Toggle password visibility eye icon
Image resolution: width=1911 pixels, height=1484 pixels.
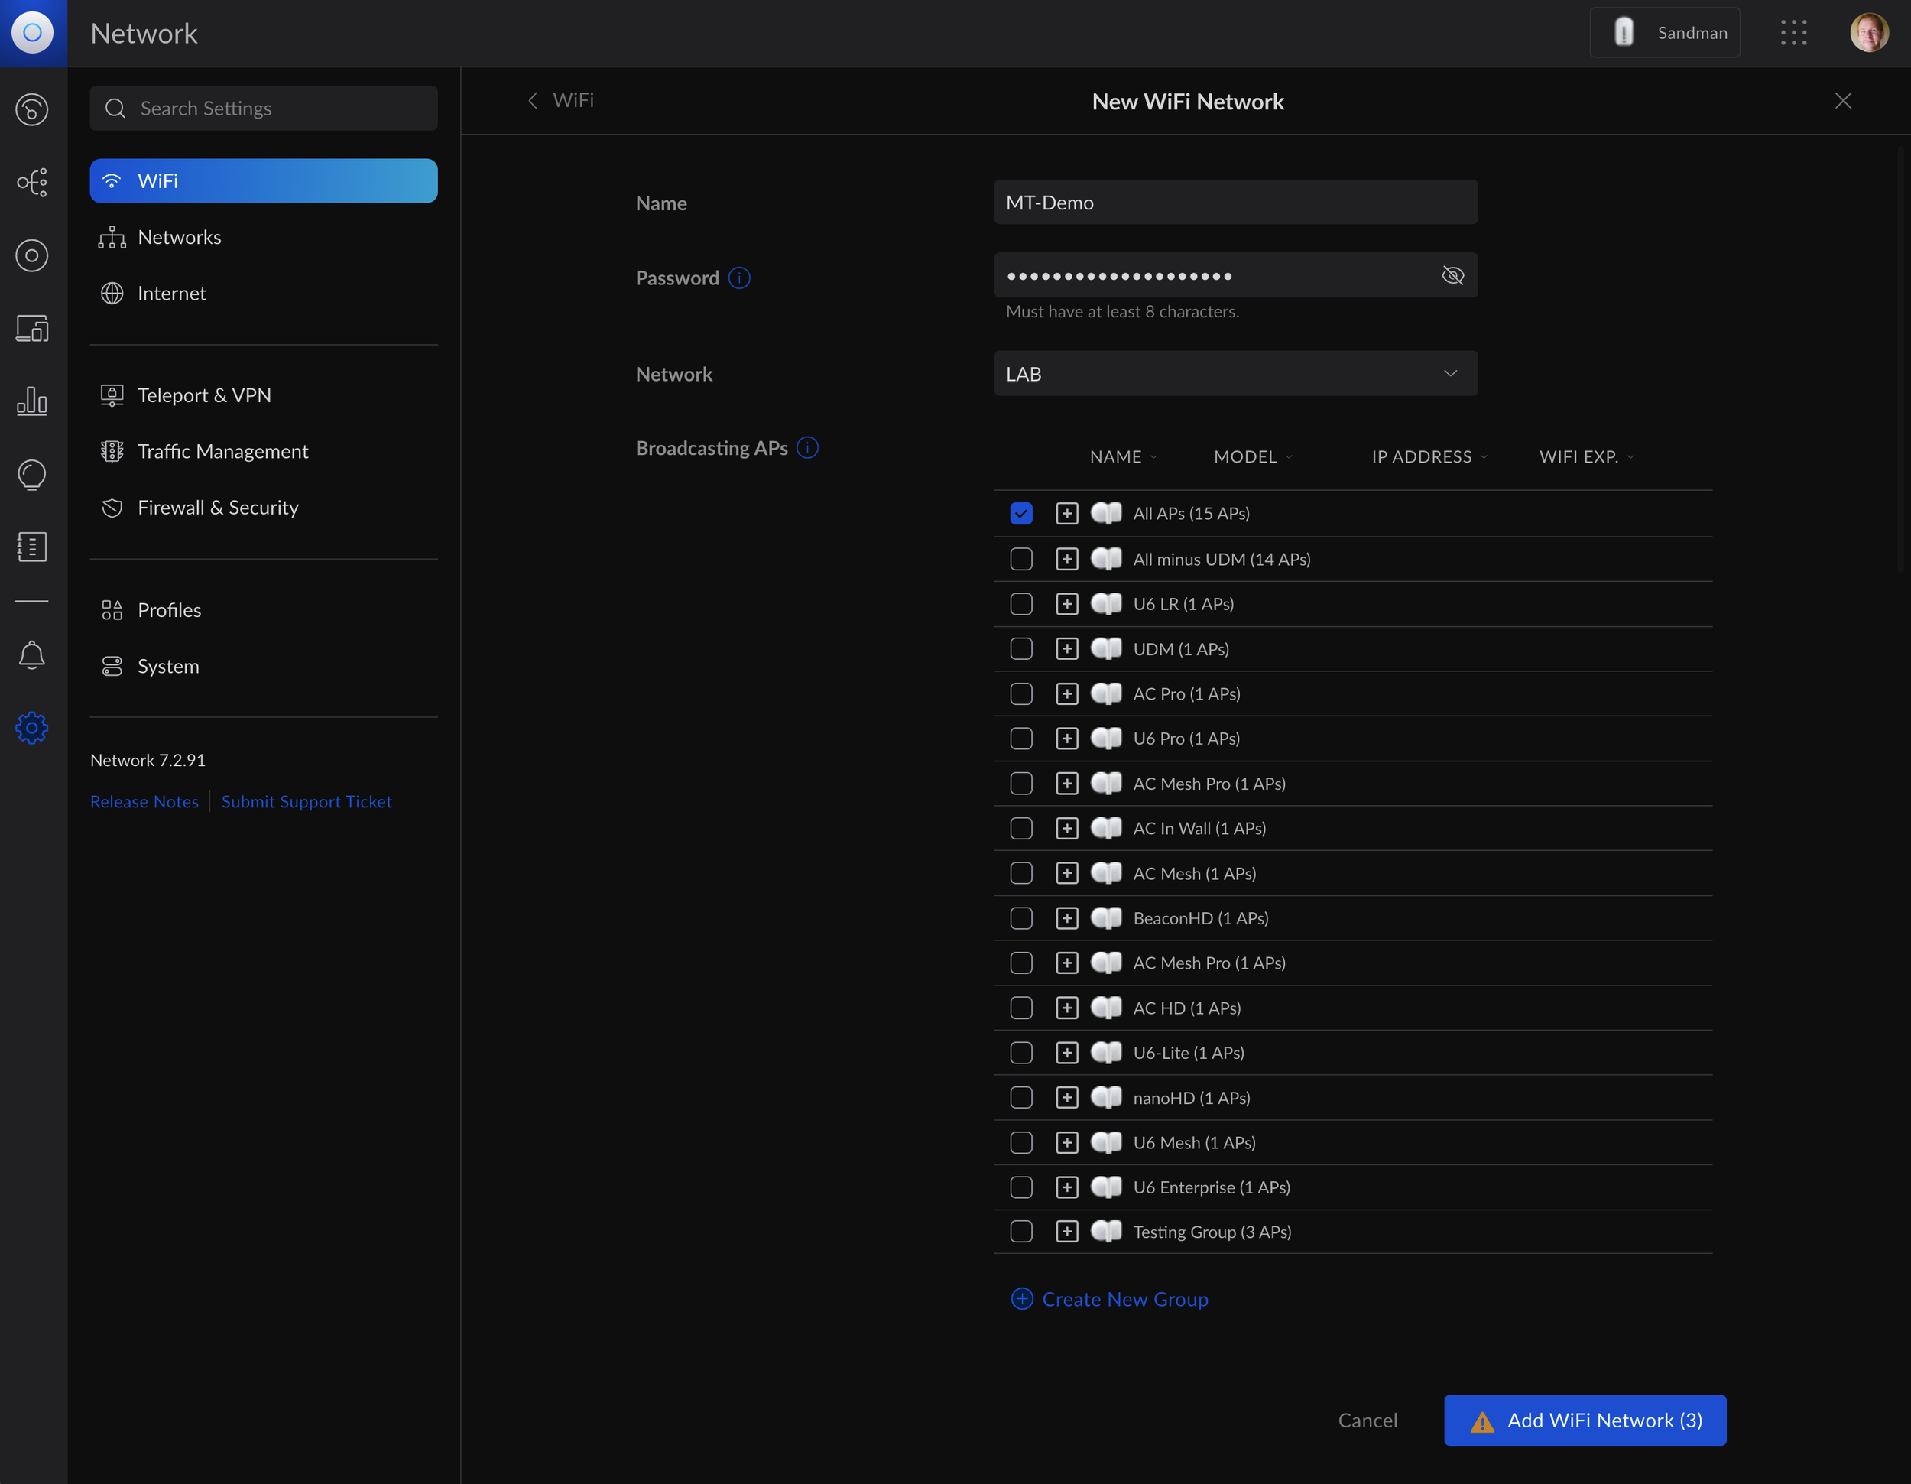click(x=1452, y=276)
